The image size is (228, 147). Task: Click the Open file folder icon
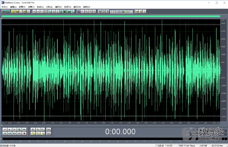(x=17, y=12)
